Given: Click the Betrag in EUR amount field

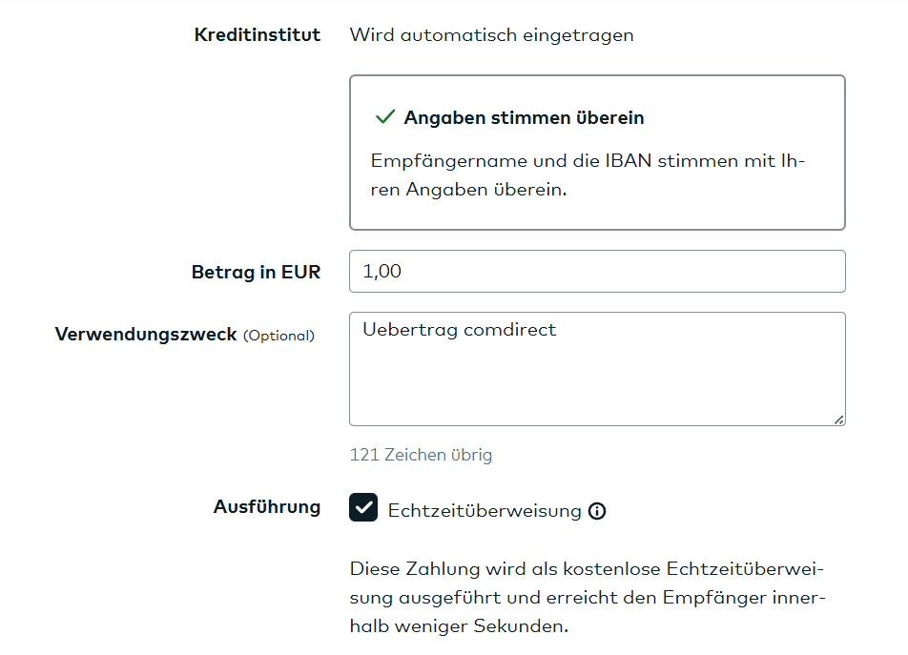Looking at the screenshot, I should [597, 271].
